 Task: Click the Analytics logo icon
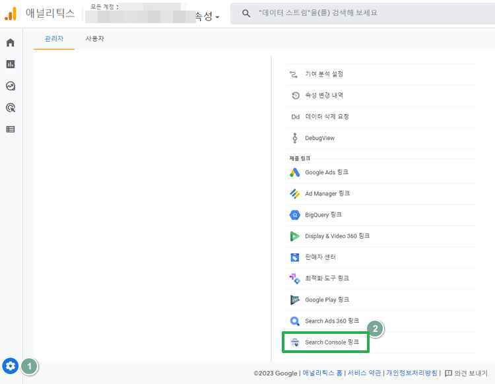coord(11,14)
